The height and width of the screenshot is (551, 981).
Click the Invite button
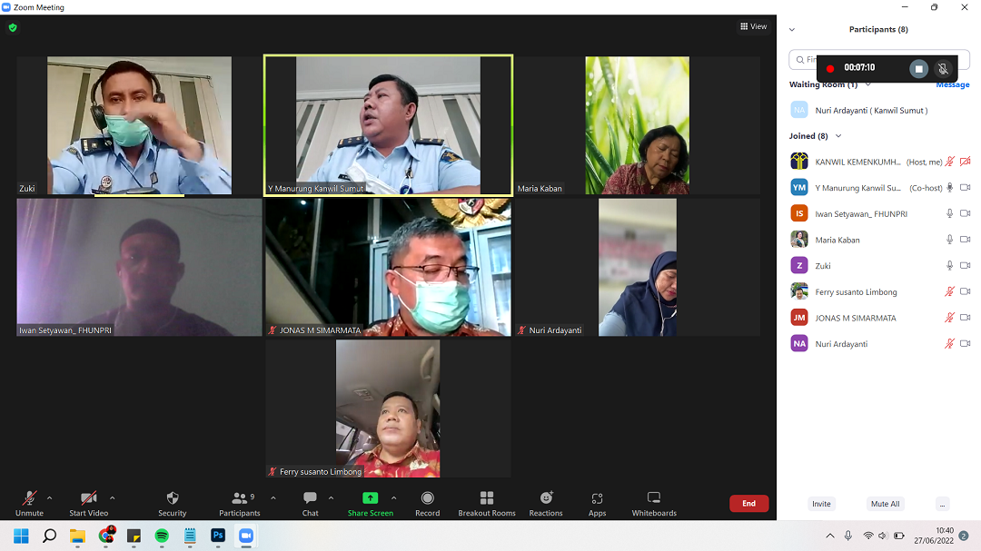pyautogui.click(x=821, y=504)
